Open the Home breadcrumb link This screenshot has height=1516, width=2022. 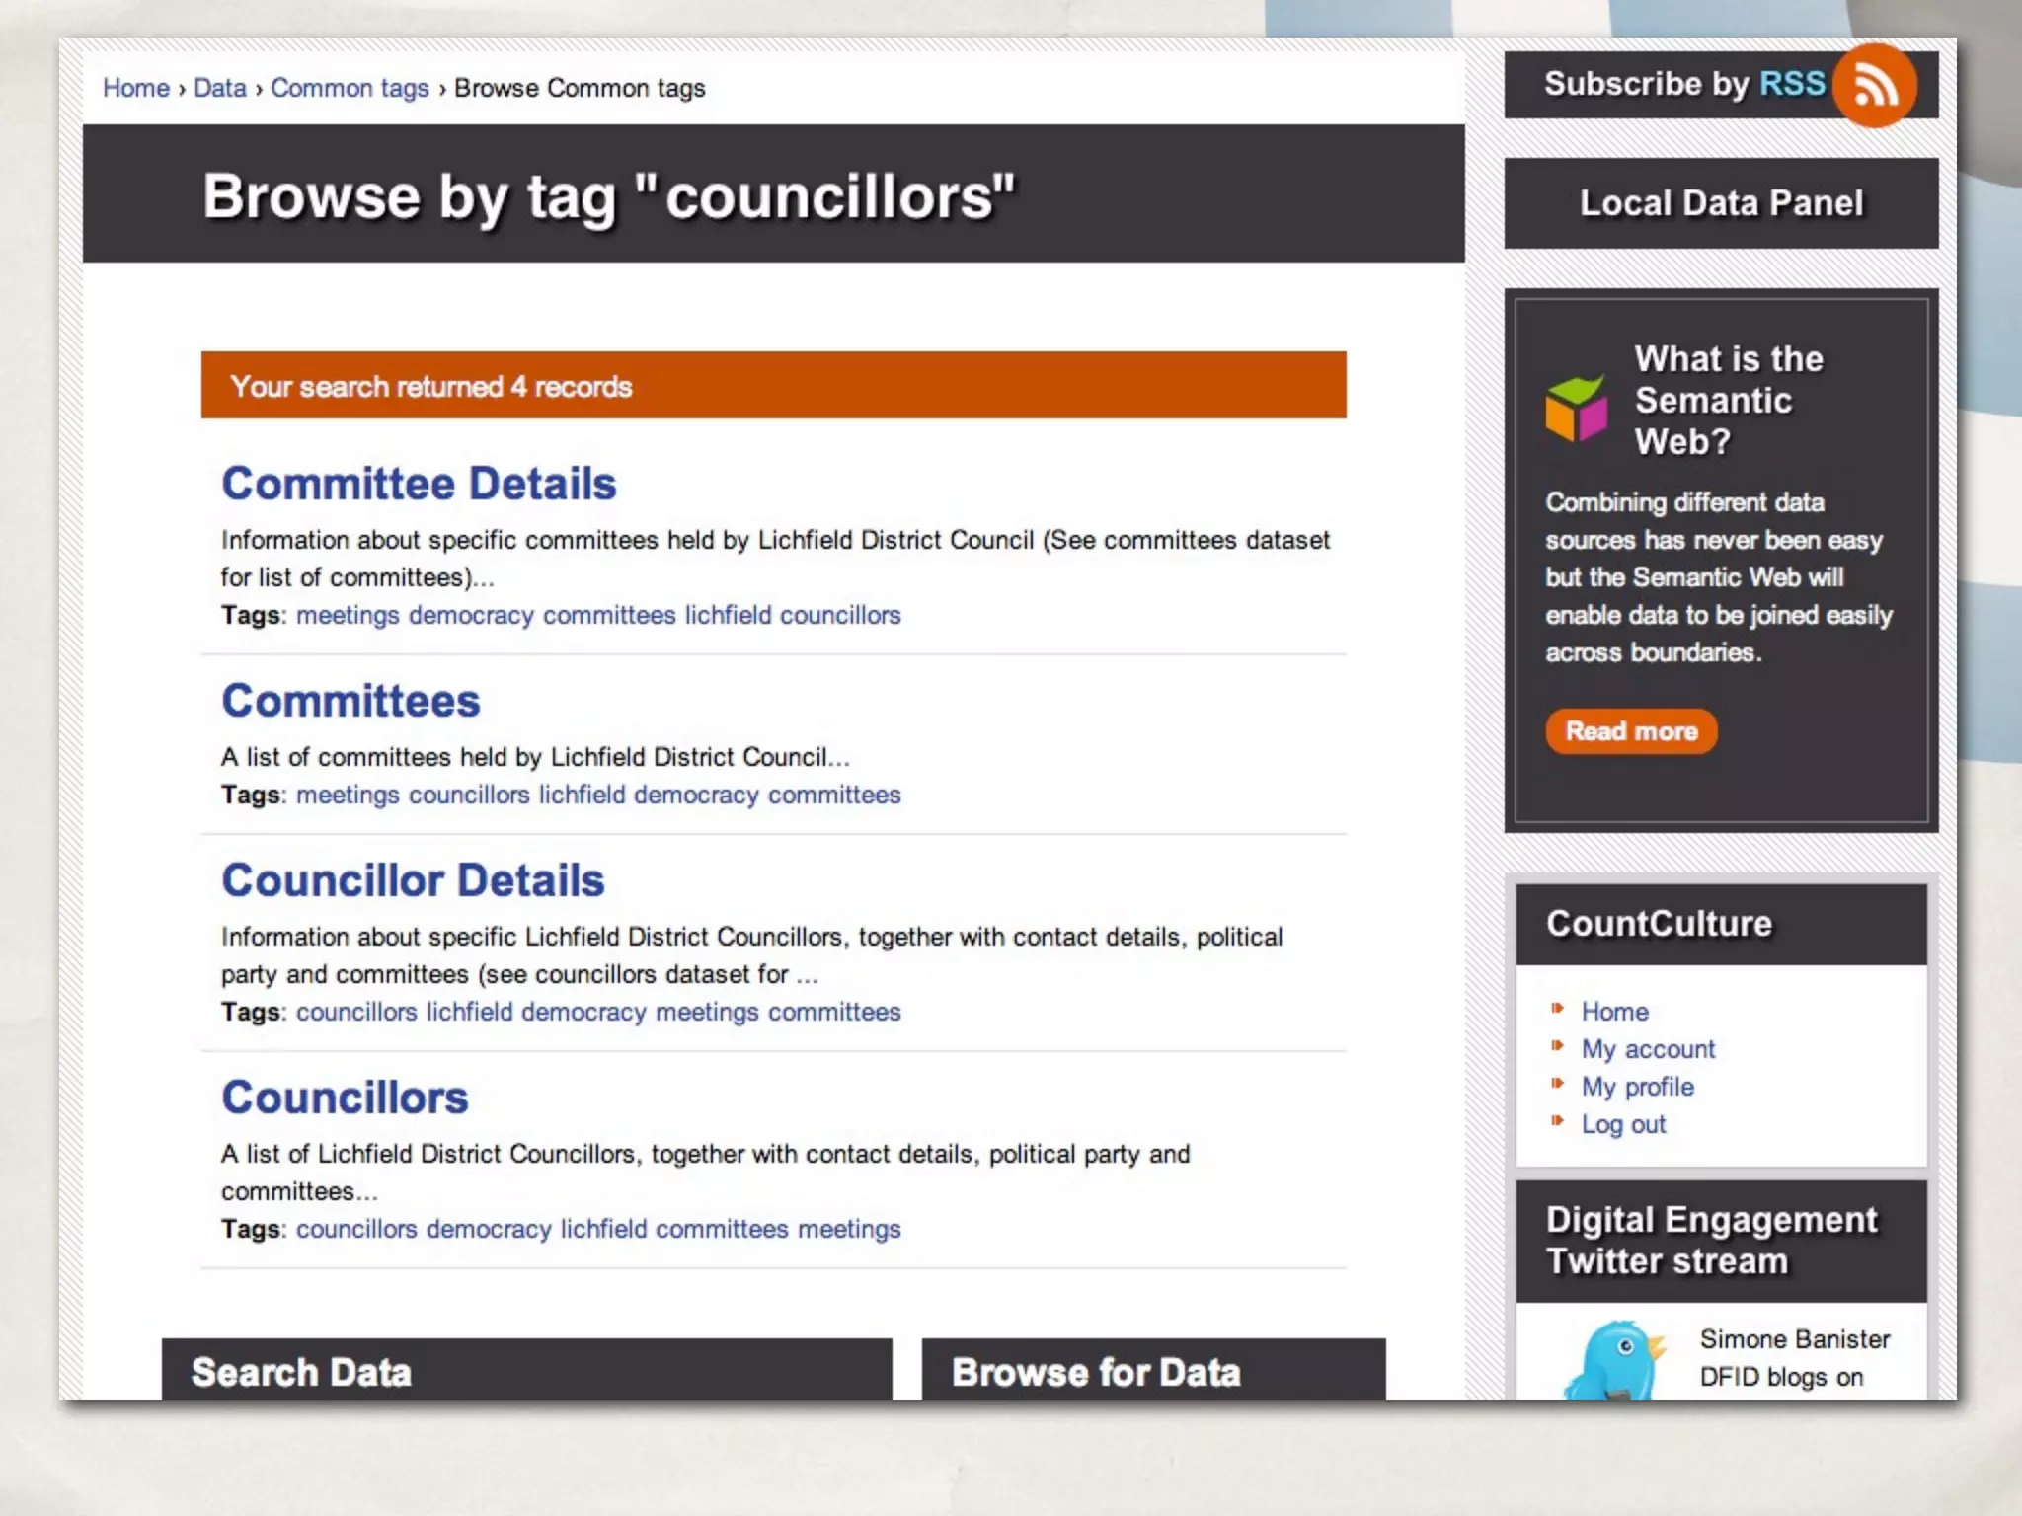[x=136, y=88]
